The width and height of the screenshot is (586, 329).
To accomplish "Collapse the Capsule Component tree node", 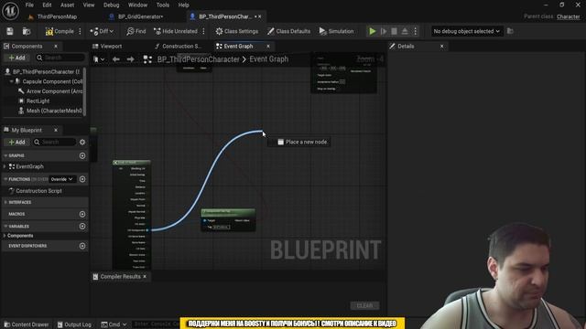I will point(12,81).
